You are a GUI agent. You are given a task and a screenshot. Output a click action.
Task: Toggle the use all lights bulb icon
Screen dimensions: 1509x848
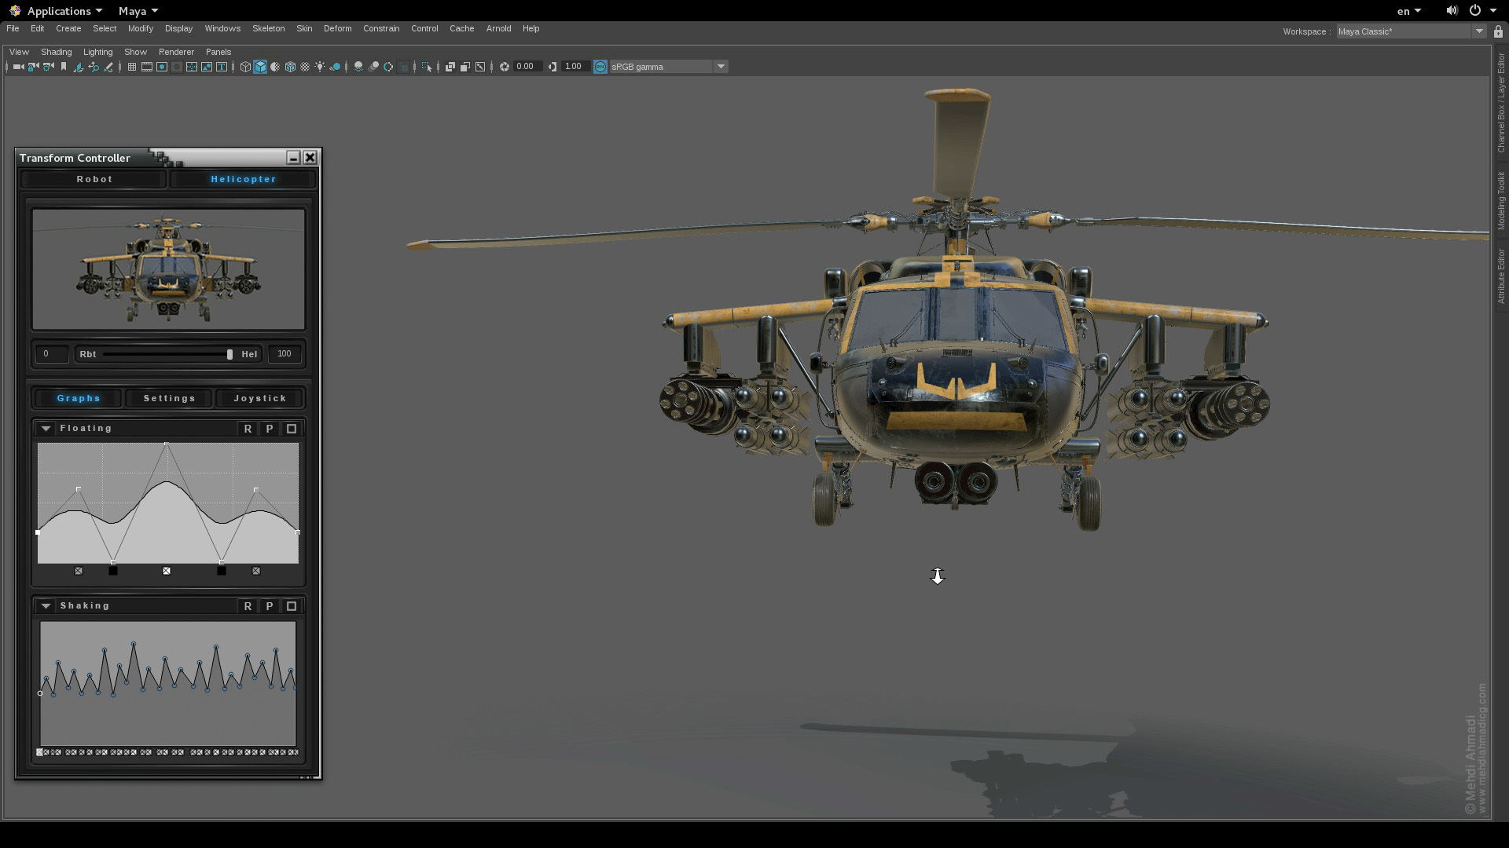pos(320,67)
